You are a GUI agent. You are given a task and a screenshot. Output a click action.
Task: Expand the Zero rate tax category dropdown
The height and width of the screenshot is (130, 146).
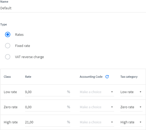131,107
